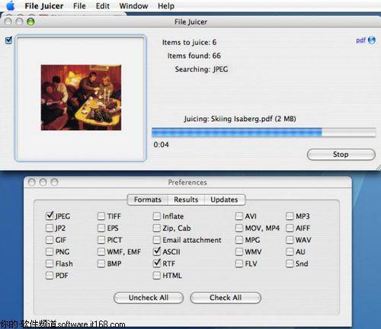
Task: Open the Window menu
Action: point(133,6)
